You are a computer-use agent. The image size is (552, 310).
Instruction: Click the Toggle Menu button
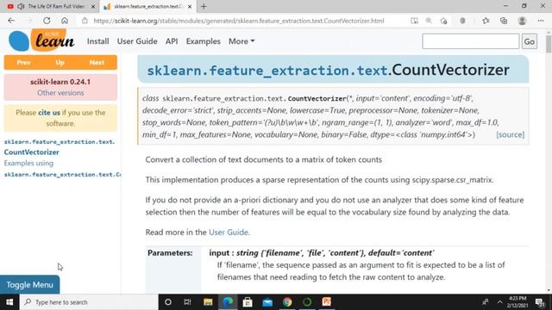(30, 285)
